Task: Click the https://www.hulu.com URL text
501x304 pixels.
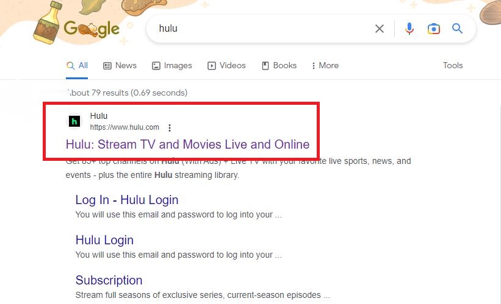Action: 124,127
